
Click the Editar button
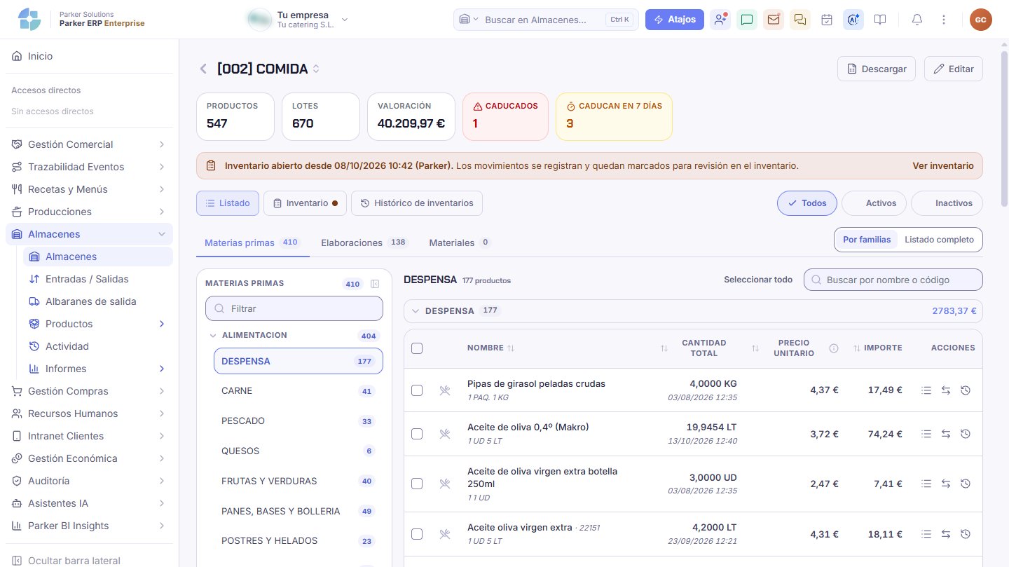(954, 69)
